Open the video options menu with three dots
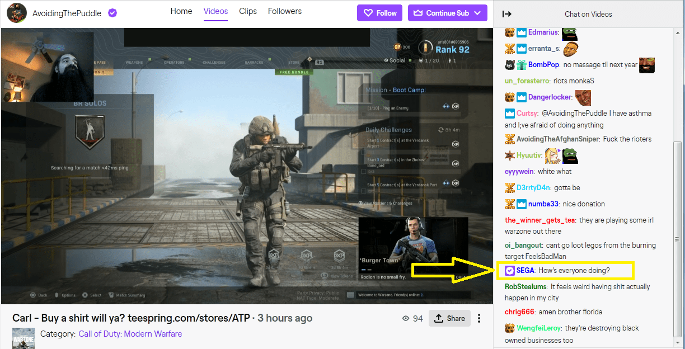This screenshot has height=349, width=685. click(479, 318)
